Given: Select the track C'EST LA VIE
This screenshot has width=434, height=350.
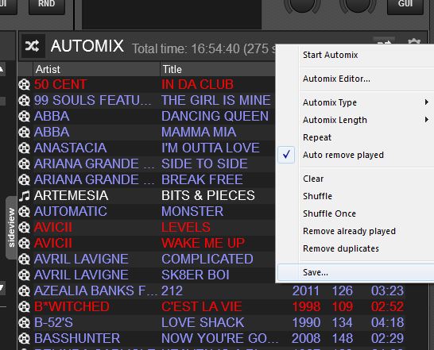Looking at the screenshot, I should click(x=202, y=306).
